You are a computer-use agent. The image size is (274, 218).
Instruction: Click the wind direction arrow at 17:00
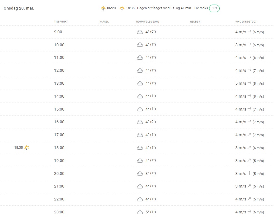pos(249,135)
